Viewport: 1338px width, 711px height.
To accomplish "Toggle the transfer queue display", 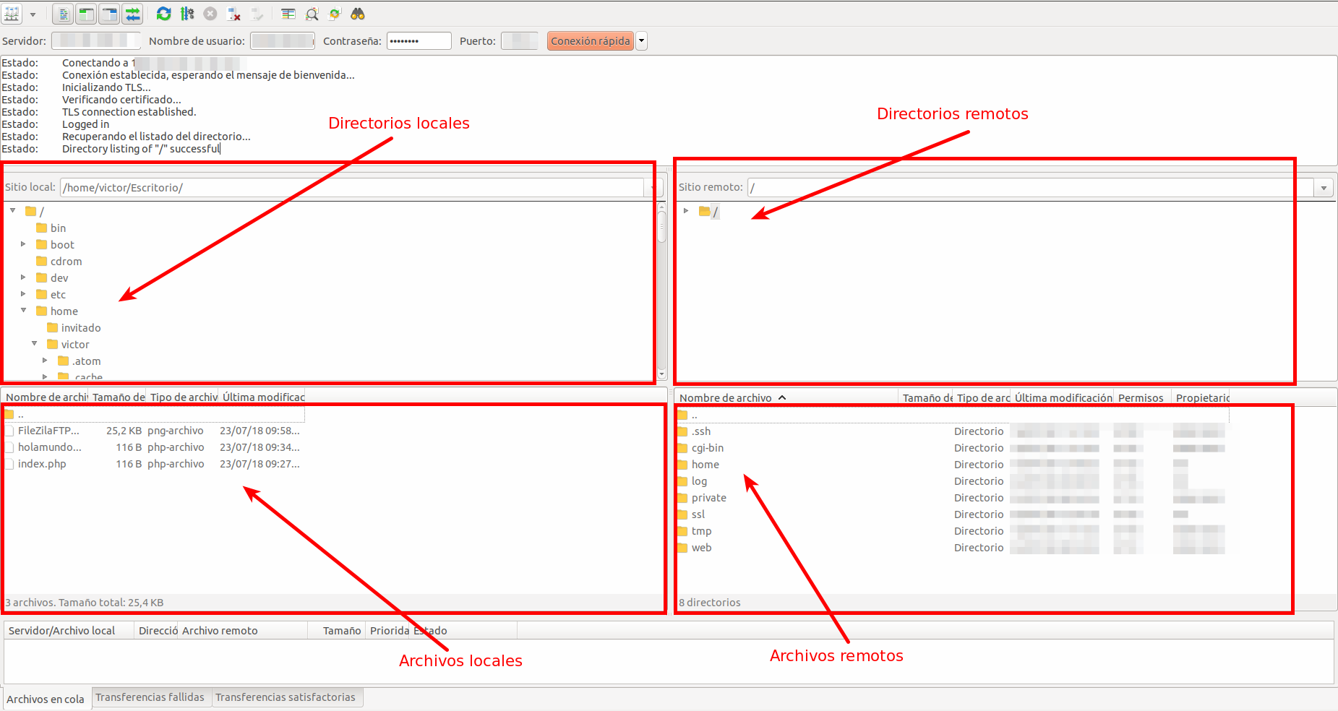I will [132, 14].
